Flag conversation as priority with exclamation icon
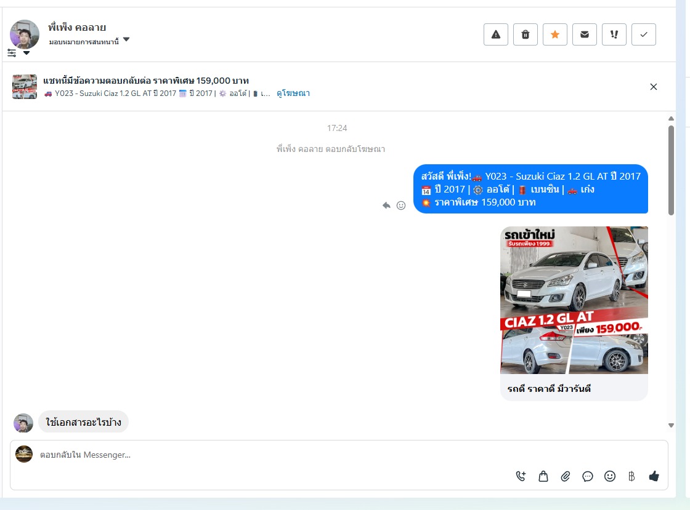This screenshot has height=510, width=690. [x=614, y=34]
